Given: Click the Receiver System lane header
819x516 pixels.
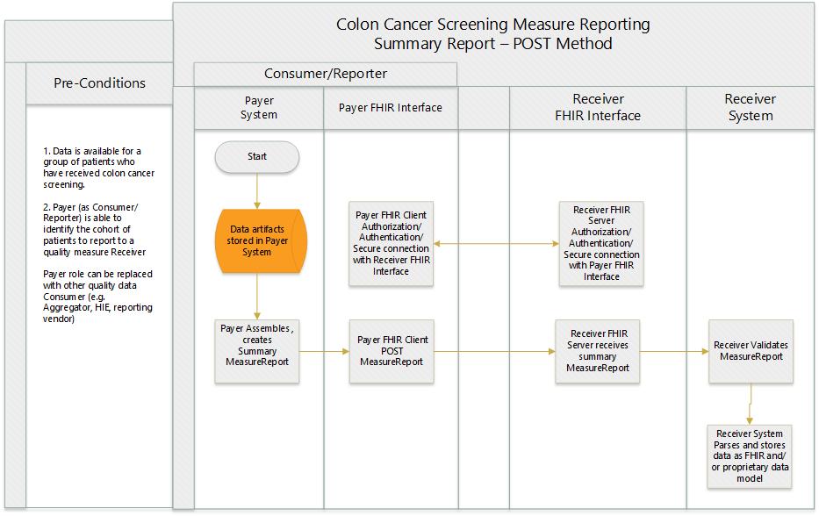Looking at the screenshot, I should (x=751, y=108).
